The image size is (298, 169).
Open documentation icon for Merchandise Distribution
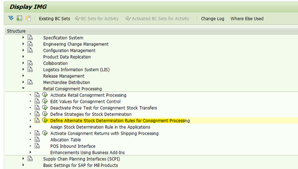tap(30, 82)
